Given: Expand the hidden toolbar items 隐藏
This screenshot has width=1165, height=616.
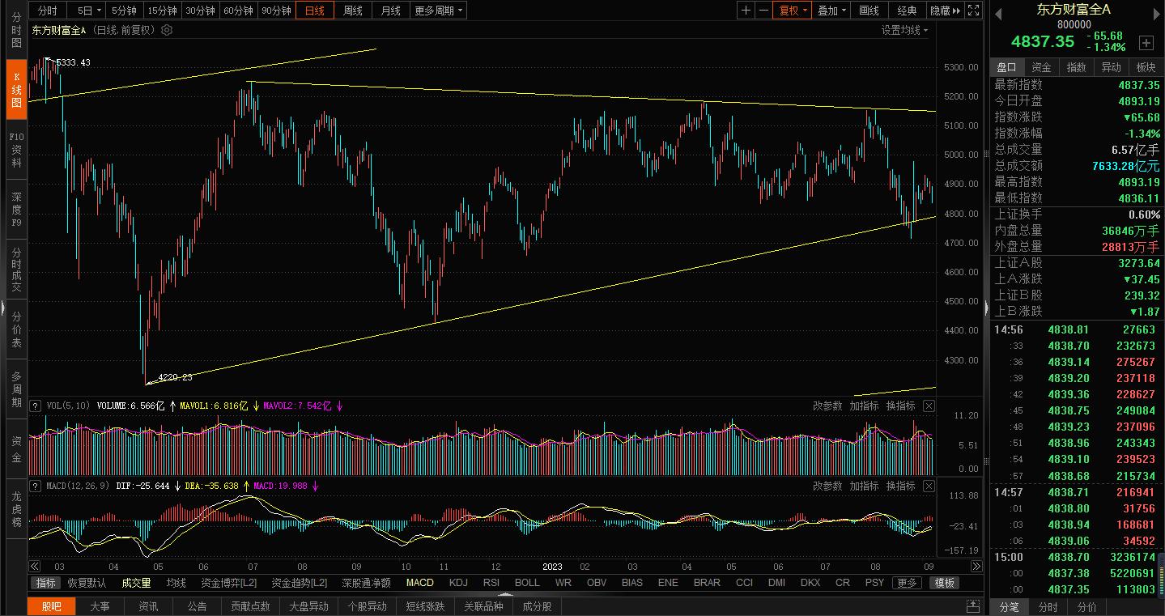Looking at the screenshot, I should (x=945, y=11).
